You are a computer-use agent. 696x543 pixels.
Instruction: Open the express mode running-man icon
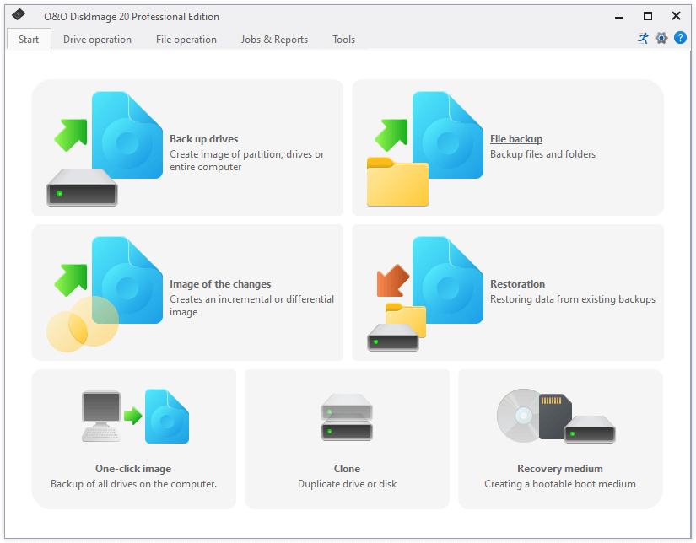[x=643, y=38]
